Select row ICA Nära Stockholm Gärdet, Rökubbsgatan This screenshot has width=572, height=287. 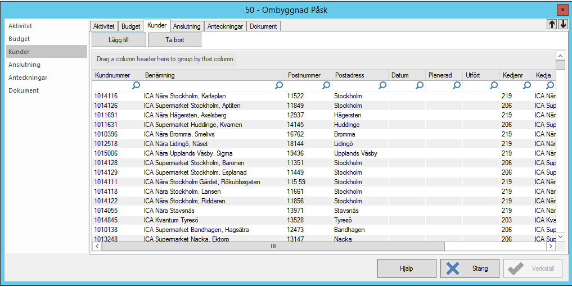click(324, 182)
